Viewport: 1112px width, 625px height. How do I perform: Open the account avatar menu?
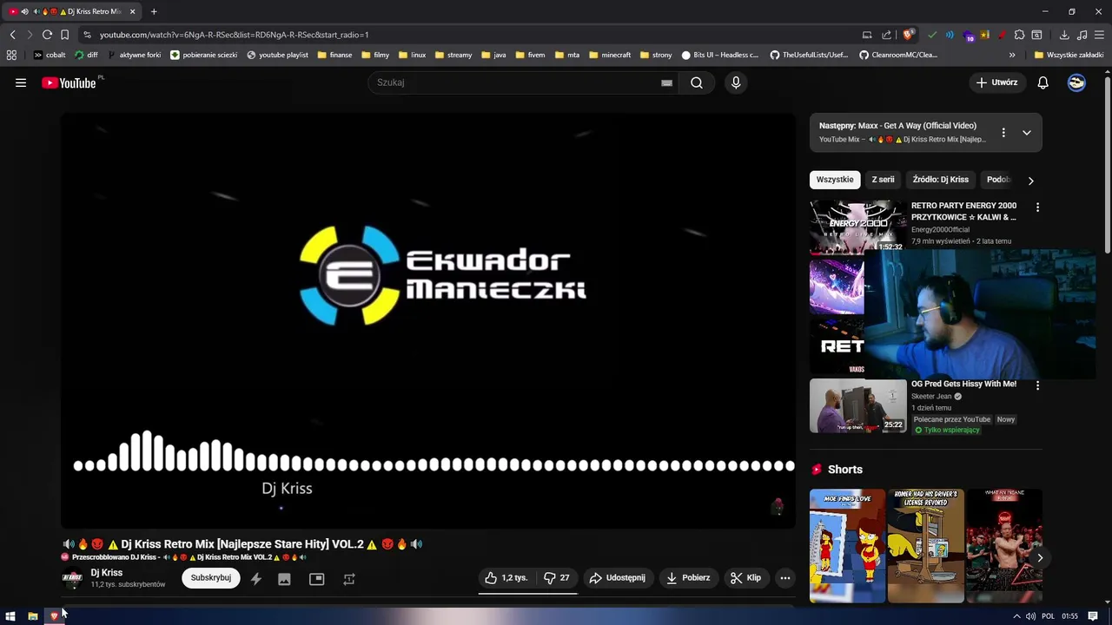click(1076, 82)
